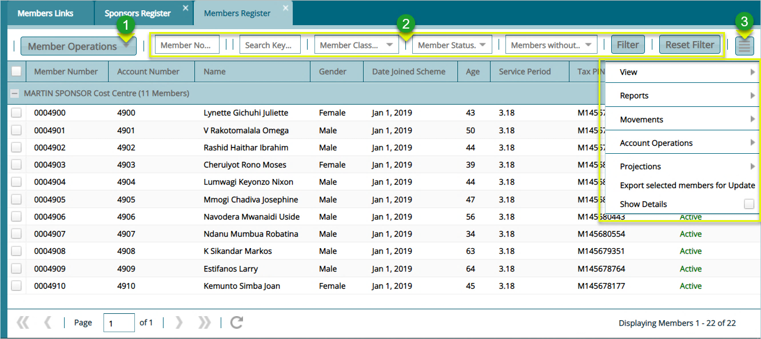
Task: Reset Filter to clear search criteria
Action: click(x=690, y=44)
